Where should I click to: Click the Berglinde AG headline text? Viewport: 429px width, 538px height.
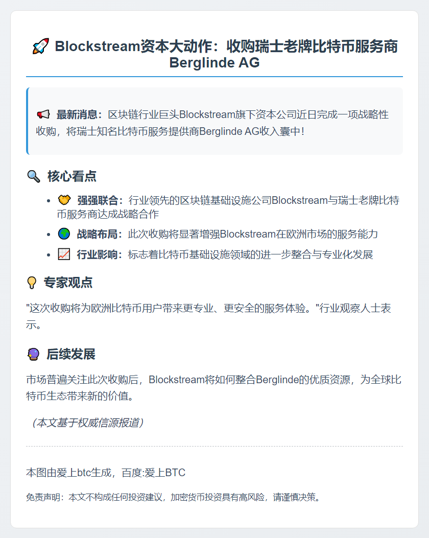pos(214,63)
